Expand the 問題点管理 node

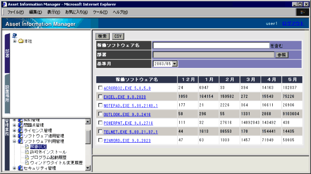(14, 125)
